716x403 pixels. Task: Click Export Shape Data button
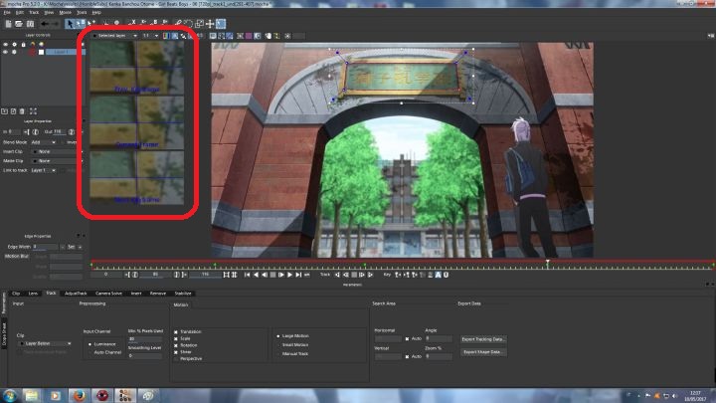click(483, 352)
